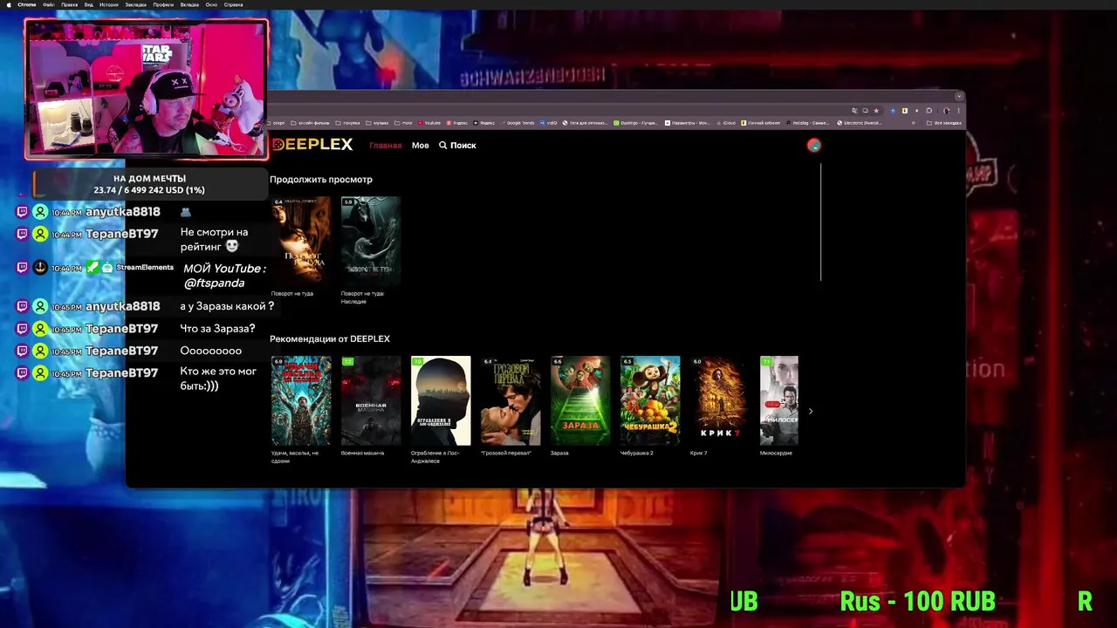This screenshot has width=1117, height=628.
Task: Click the Рекомендации от DEEPLEX heading
Action: click(330, 338)
